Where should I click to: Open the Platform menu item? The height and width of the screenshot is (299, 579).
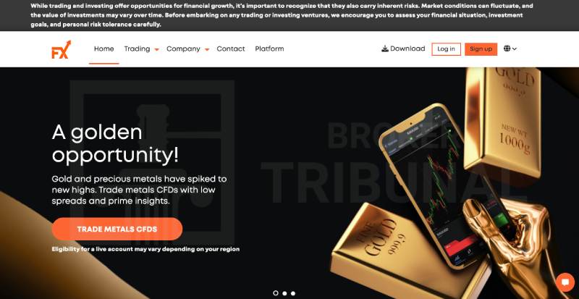pyautogui.click(x=269, y=49)
